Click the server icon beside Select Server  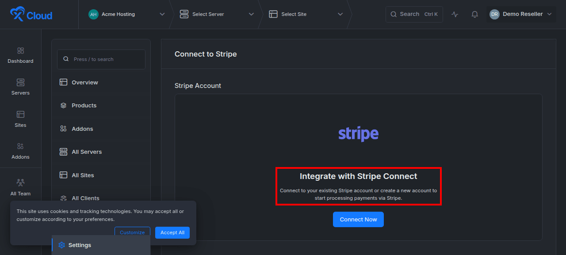click(x=184, y=14)
